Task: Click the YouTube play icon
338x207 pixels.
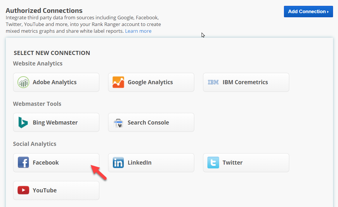Action: tap(23, 190)
